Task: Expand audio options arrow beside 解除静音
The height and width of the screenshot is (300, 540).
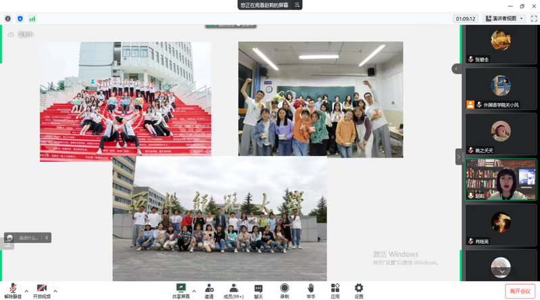Action: [x=26, y=291]
